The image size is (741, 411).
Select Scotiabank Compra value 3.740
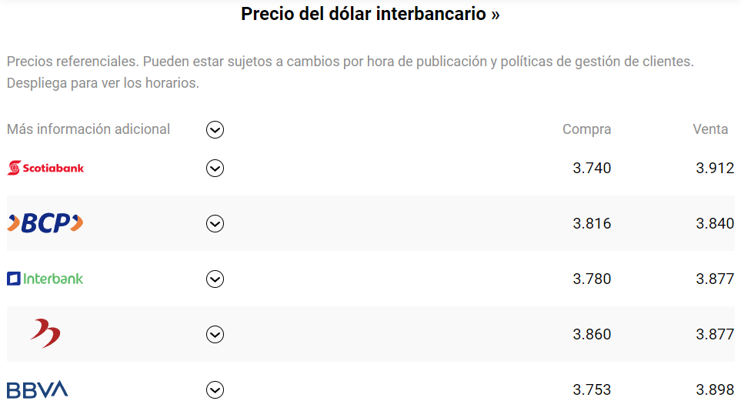[x=592, y=168]
